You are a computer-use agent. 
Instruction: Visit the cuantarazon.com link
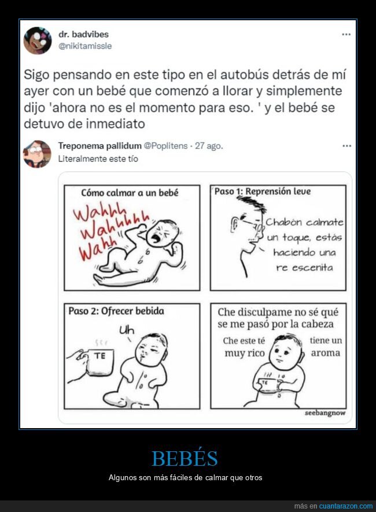coord(346,506)
